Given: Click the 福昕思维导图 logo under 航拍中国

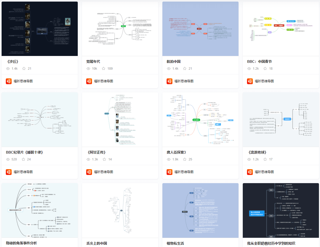Looking at the screenshot, I should point(170,81).
